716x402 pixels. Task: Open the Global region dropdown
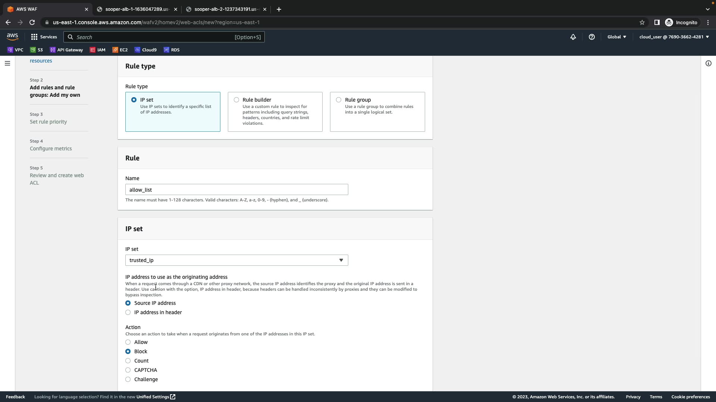616,37
